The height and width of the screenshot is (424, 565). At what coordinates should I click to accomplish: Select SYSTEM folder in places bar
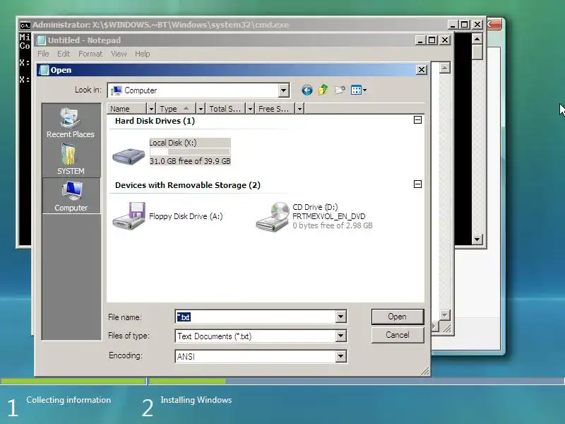(x=71, y=159)
